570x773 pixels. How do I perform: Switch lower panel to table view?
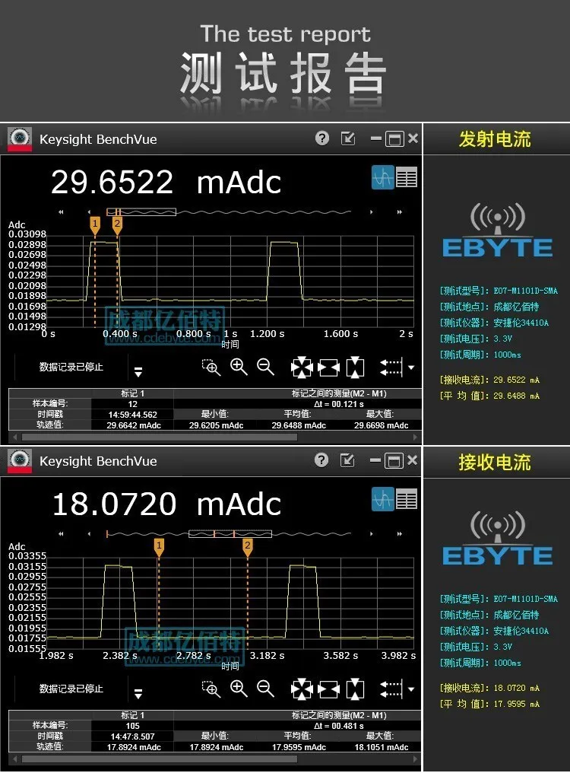click(x=407, y=499)
